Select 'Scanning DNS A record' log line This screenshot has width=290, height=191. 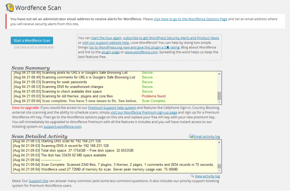coord(61,146)
